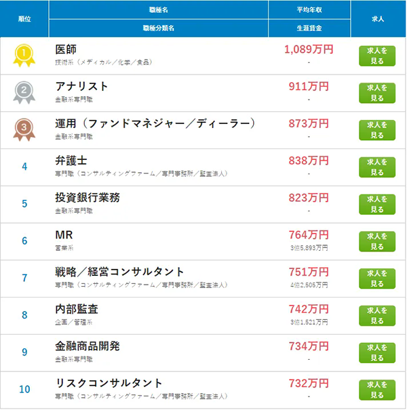Screen dimensions: 407x410
Task: Select the 職種名 column header
Action: [159, 10]
